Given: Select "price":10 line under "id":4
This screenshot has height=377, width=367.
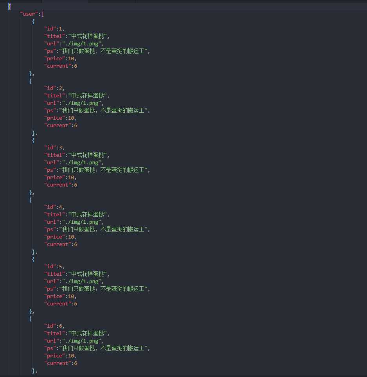Looking at the screenshot, I should tap(60, 237).
